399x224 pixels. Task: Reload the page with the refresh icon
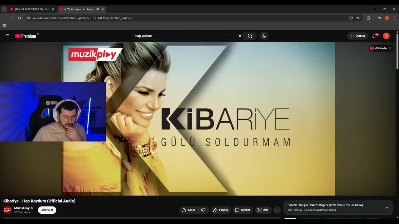20,18
